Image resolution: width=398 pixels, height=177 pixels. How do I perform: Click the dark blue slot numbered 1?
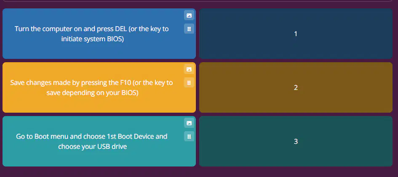tap(296, 34)
